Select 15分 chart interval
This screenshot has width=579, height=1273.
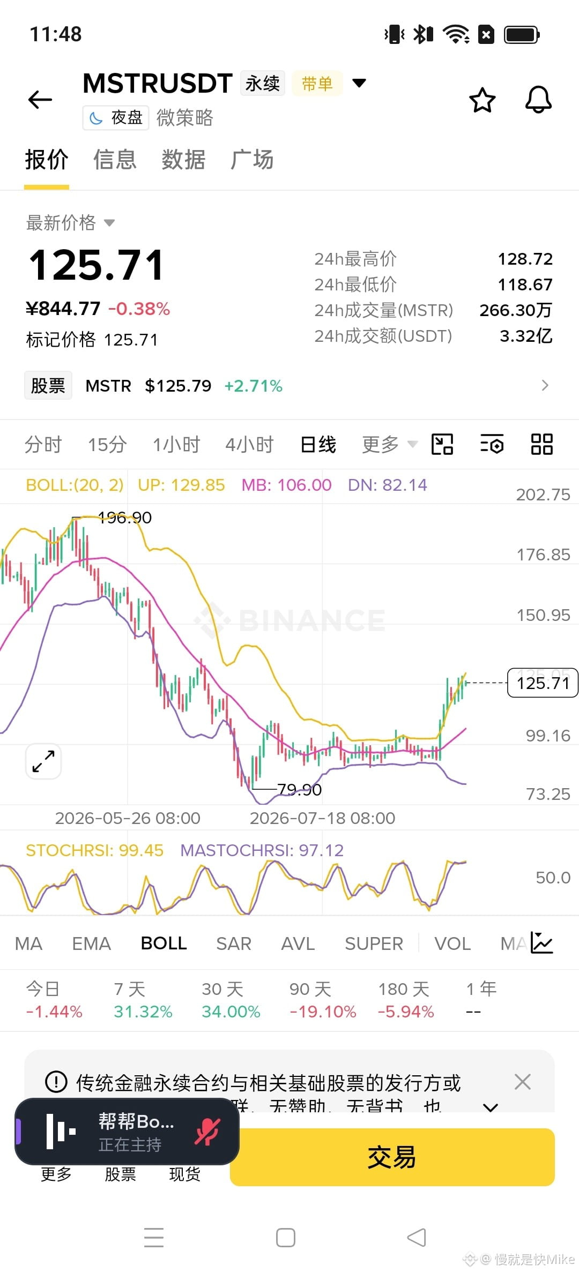pos(107,445)
